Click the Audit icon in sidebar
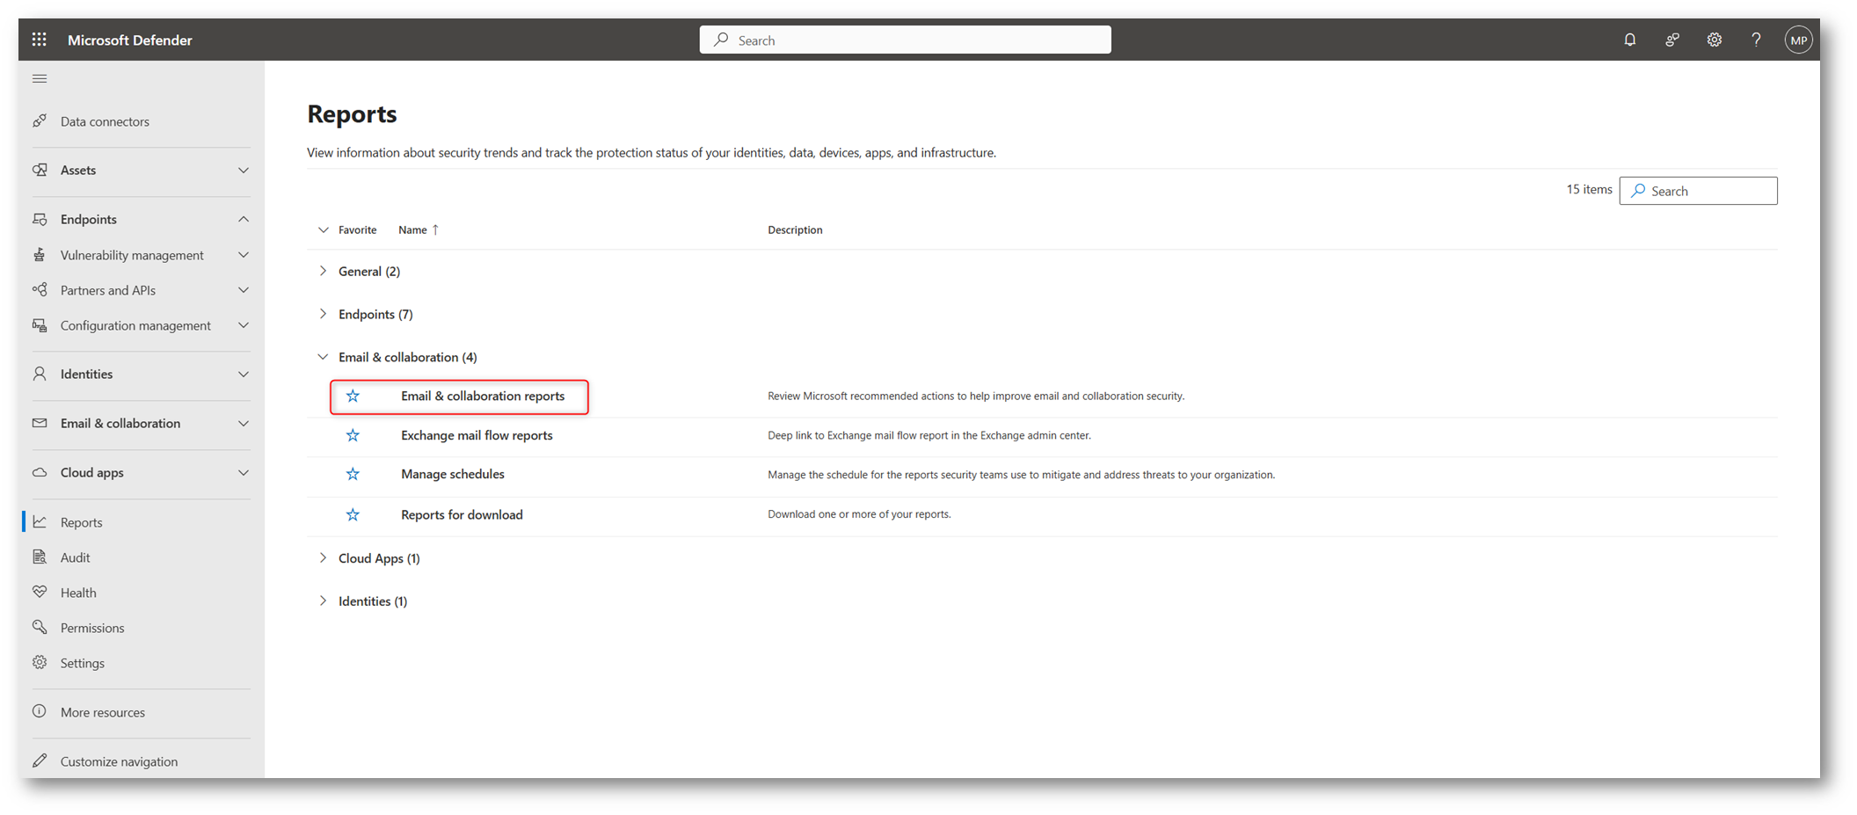The image size is (1857, 815). point(40,557)
